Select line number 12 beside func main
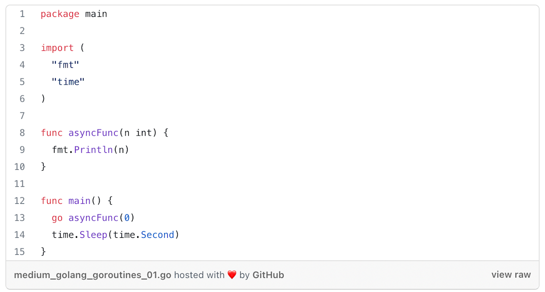545x292 pixels. [x=20, y=201]
